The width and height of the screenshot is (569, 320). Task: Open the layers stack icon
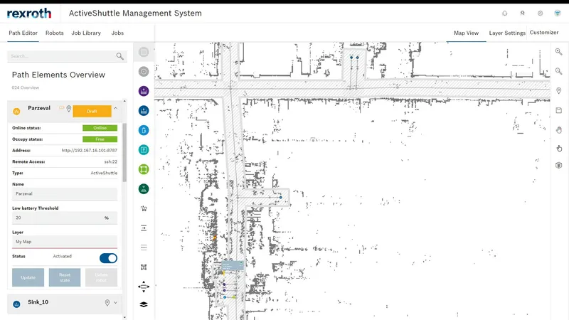(144, 304)
